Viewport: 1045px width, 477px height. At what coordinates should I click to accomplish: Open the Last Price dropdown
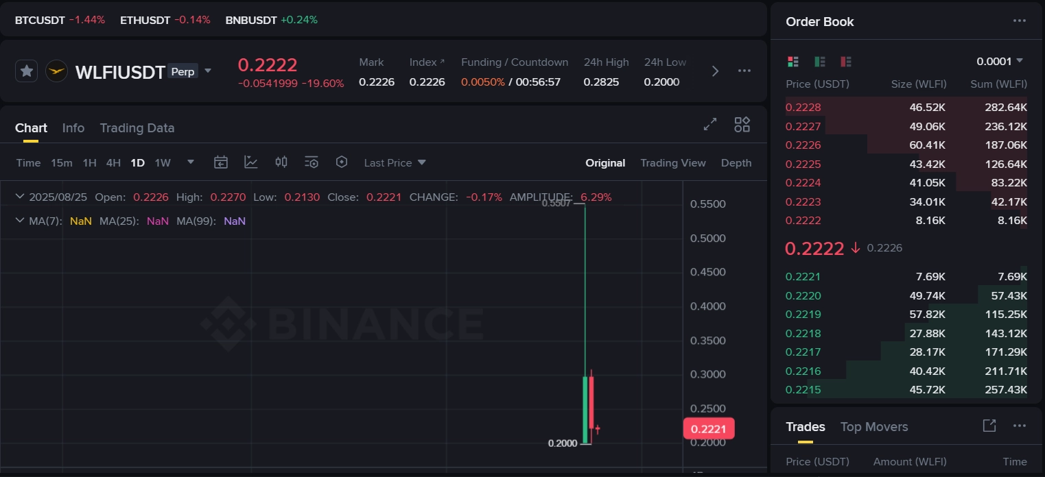(x=395, y=162)
